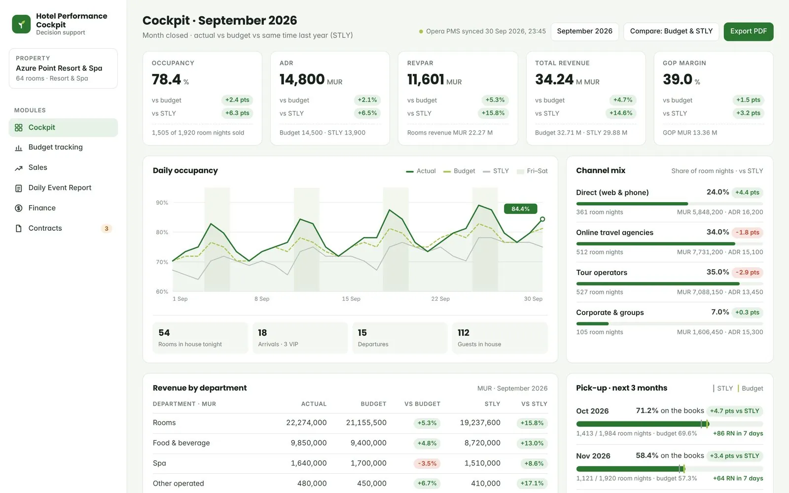Click the Corporate & groups channel row
Image resolution: width=789 pixels, height=493 pixels.
click(670, 322)
